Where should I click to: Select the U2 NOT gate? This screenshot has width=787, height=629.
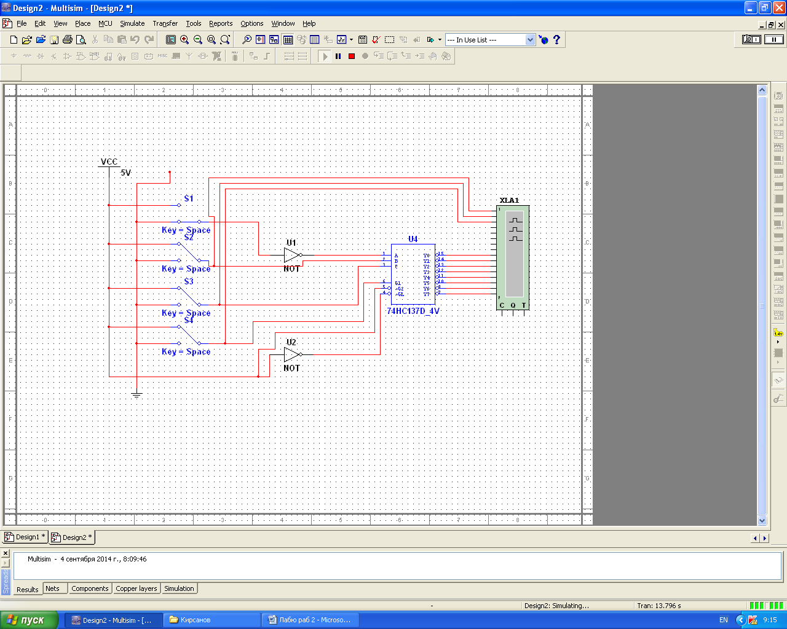[x=292, y=354]
